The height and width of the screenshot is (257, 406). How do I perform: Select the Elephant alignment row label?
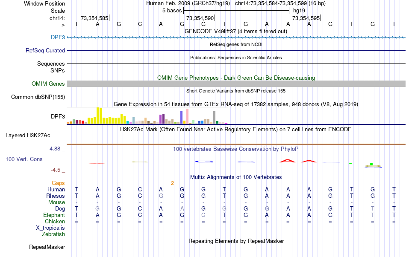[x=54, y=215]
